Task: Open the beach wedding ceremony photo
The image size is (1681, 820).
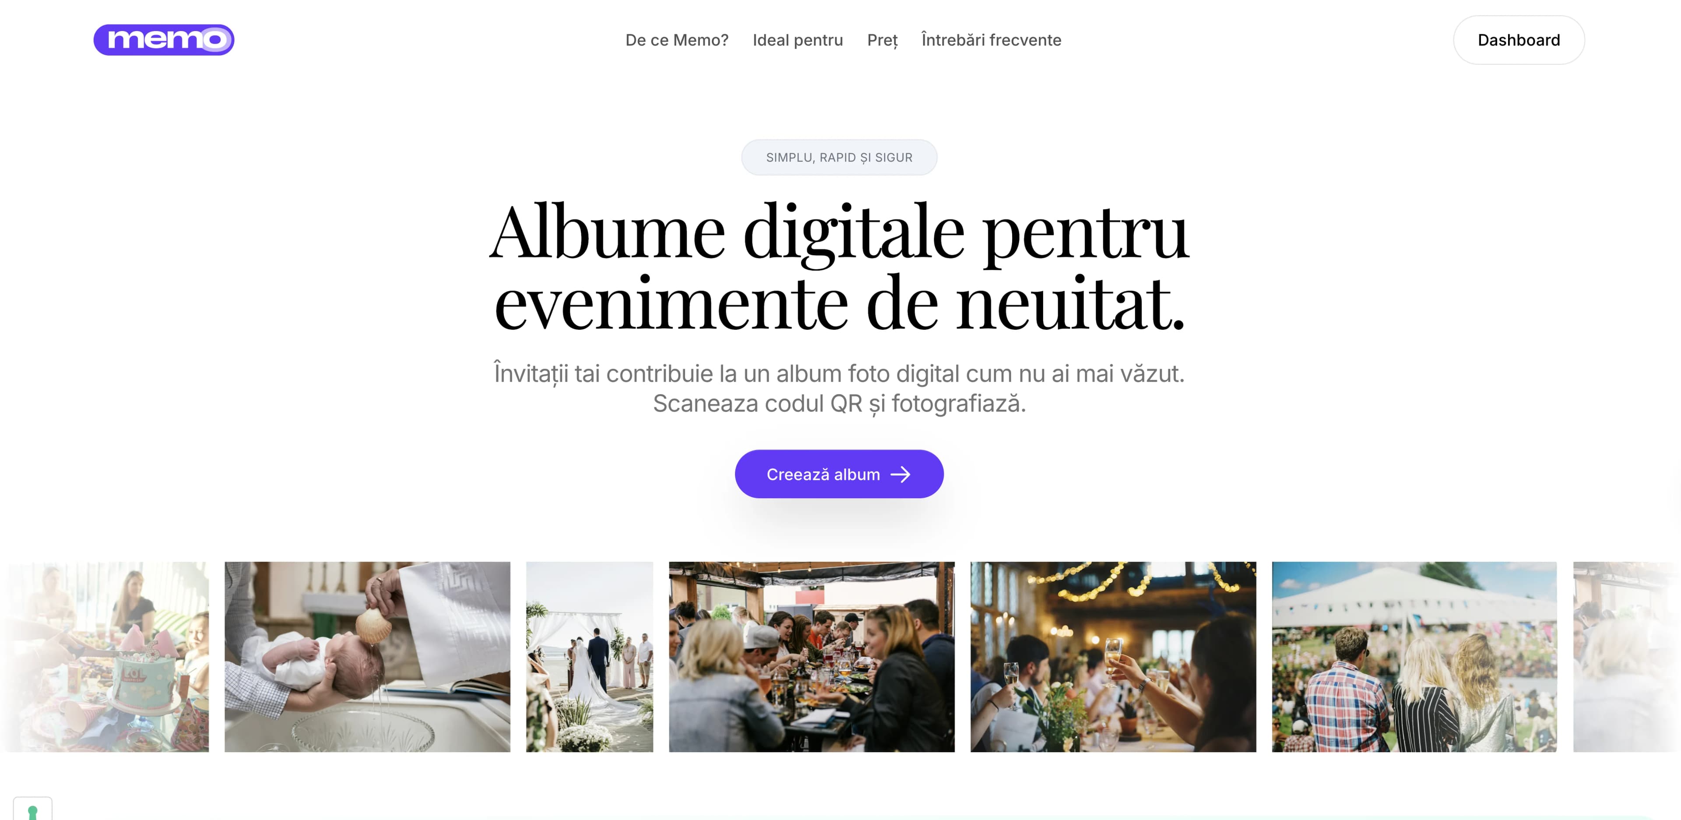Action: point(589,657)
